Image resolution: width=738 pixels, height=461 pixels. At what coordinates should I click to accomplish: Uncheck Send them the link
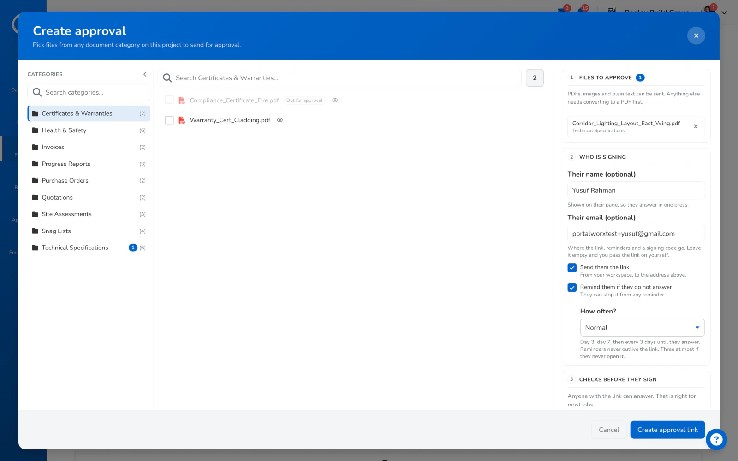pos(572,268)
